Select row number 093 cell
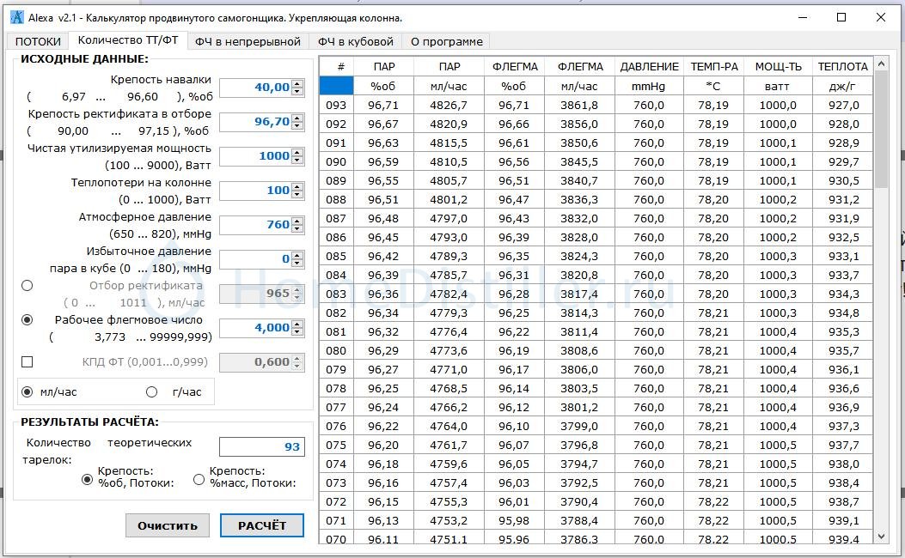Viewport: 905px width, 558px height. 336,105
